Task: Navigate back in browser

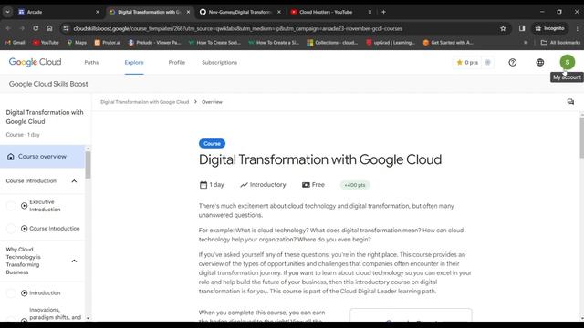Action: tap(8, 28)
